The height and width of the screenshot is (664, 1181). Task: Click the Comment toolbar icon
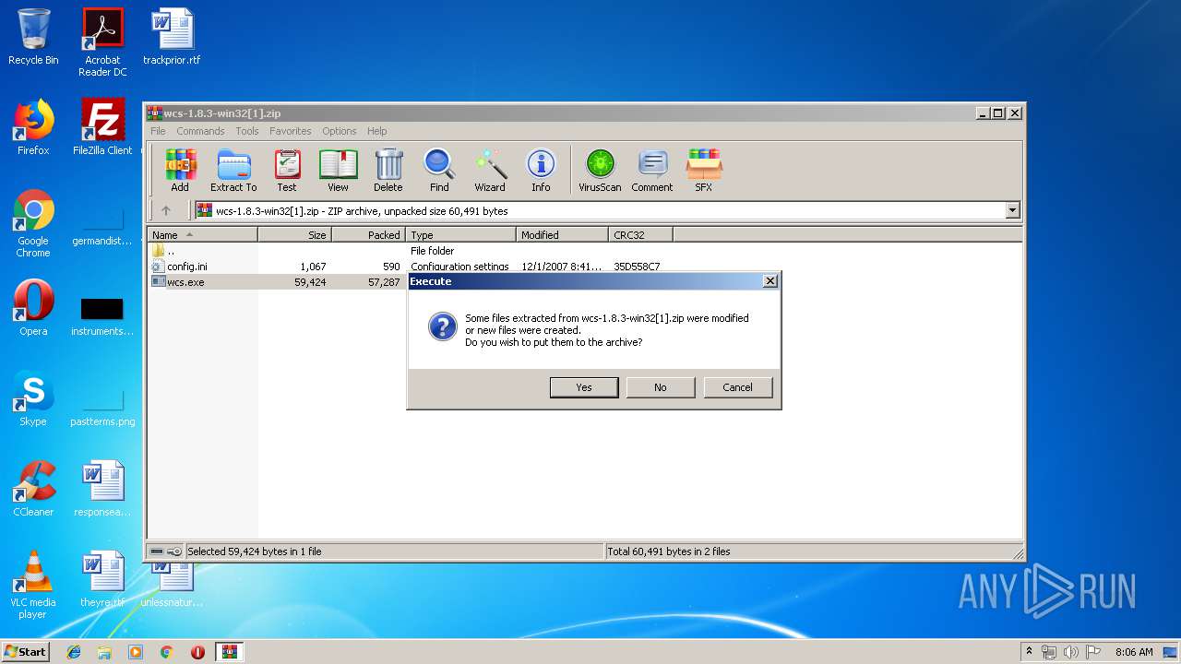click(x=652, y=171)
